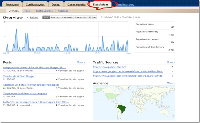Click the Pageviews yesterday value 1.260
200x123 pixels.
171,35
